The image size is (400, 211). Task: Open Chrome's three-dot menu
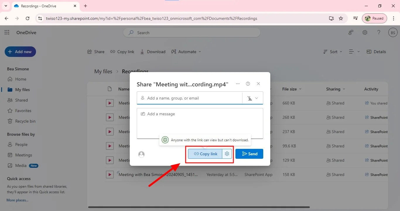pyautogui.click(x=394, y=18)
